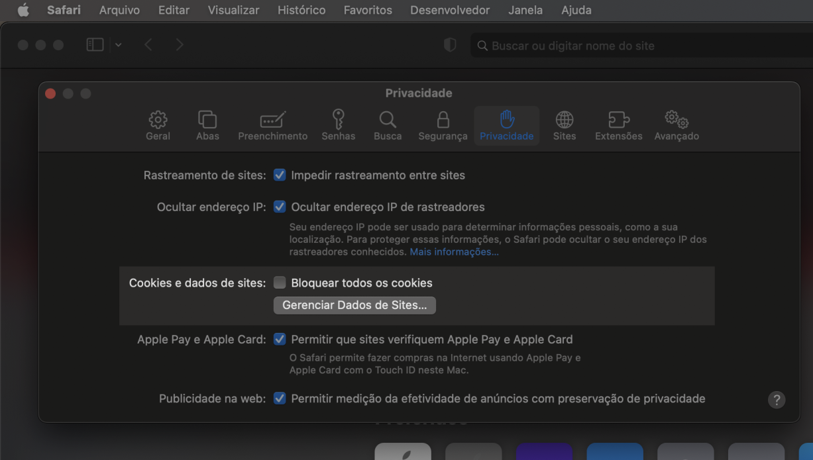The image size is (813, 460).
Task: Select the Busca preferences tab
Action: [x=388, y=126]
